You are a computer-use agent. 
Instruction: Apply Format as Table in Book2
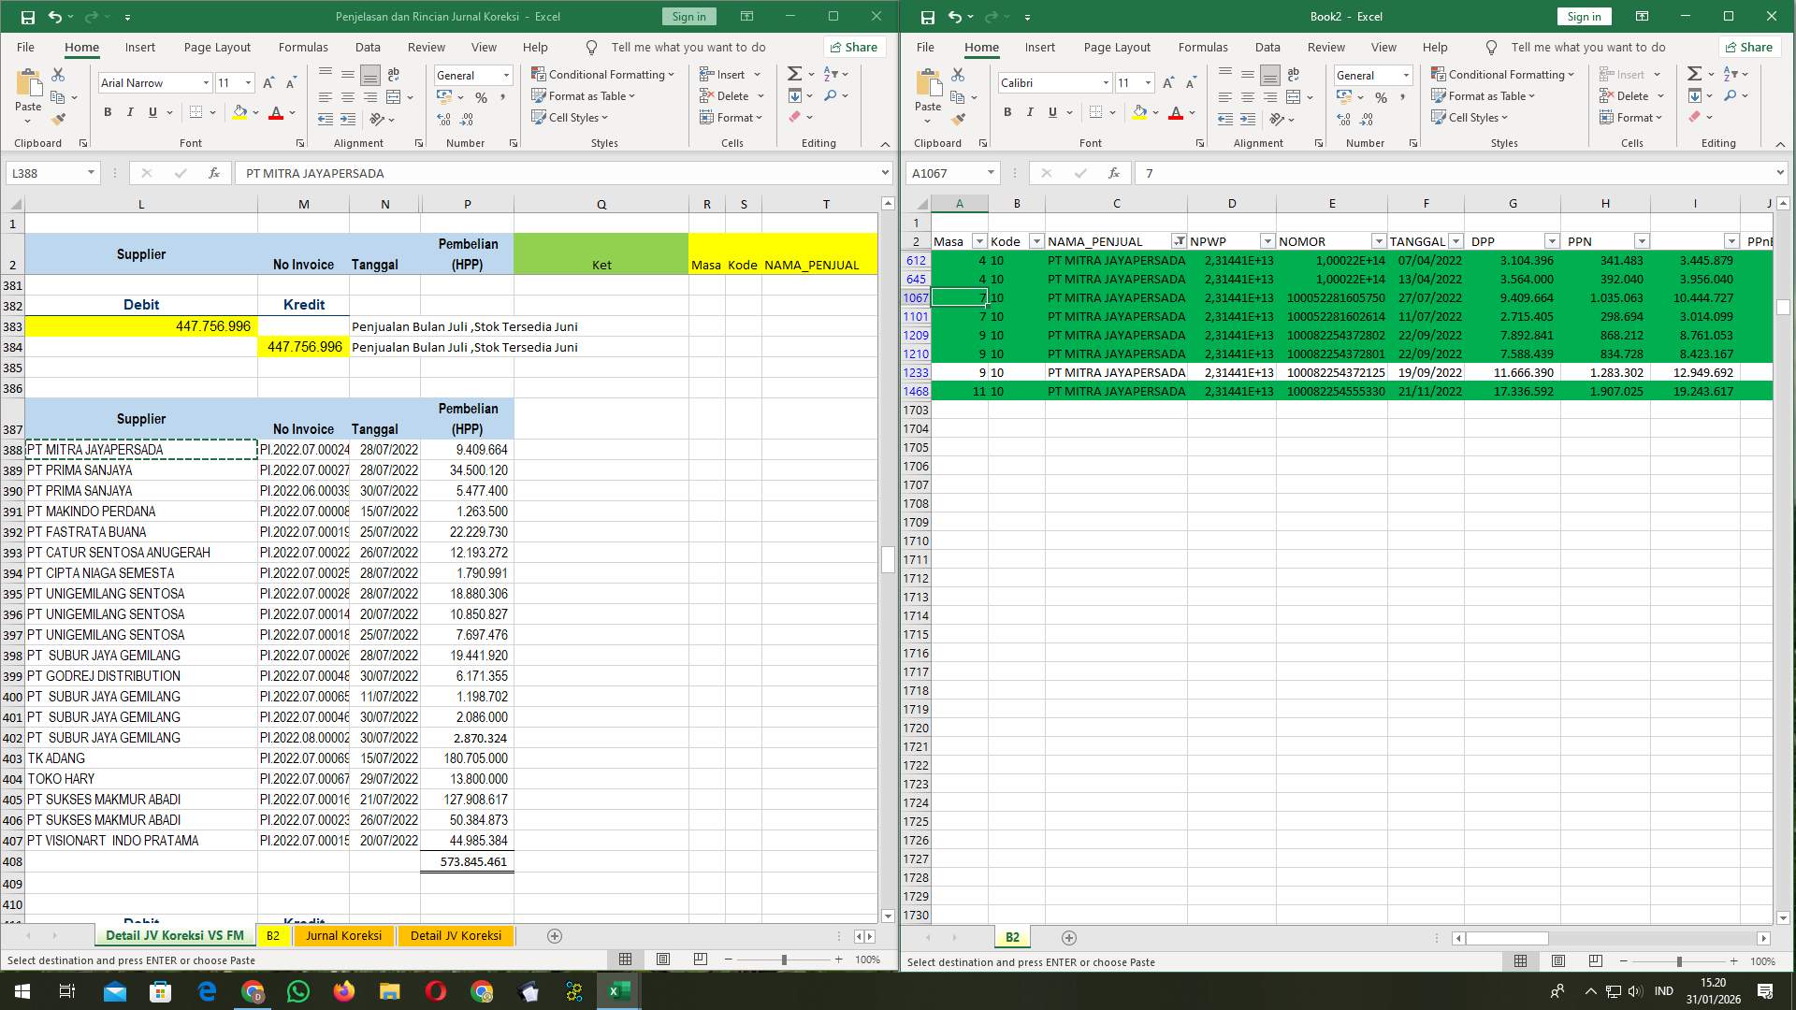[1484, 95]
